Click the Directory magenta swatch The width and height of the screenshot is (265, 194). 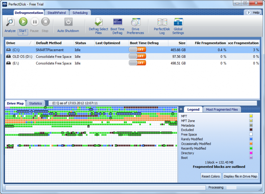pos(251,153)
